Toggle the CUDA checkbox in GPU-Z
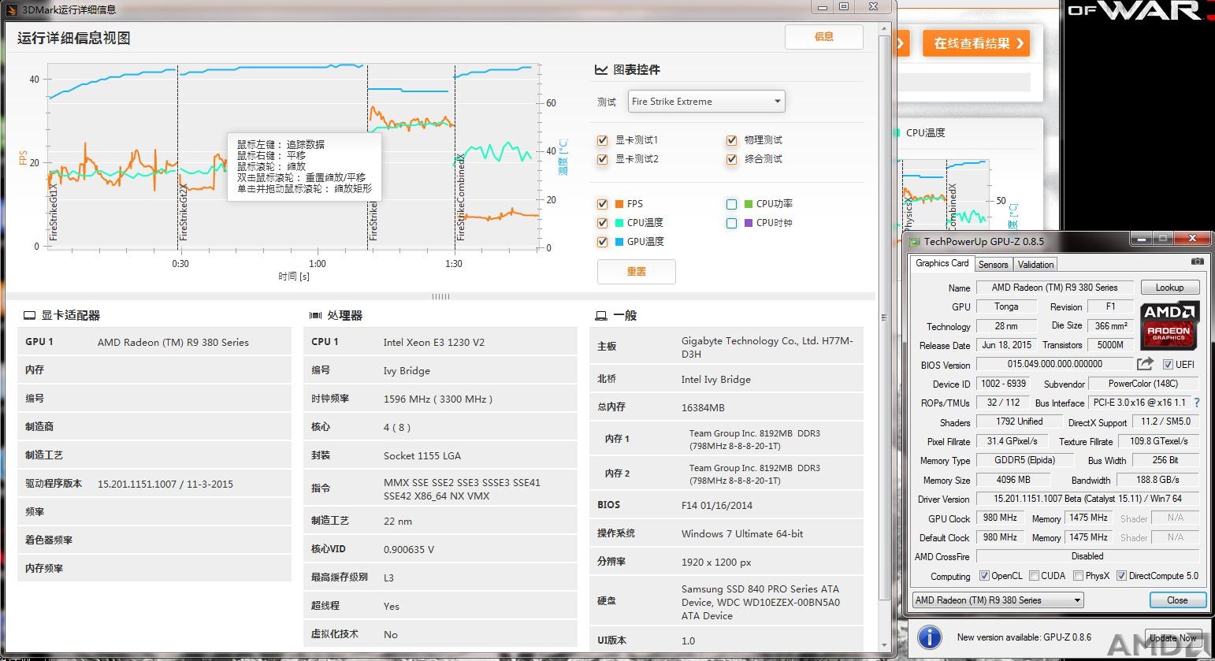Screen dimensions: 1215x661 pos(1034,576)
